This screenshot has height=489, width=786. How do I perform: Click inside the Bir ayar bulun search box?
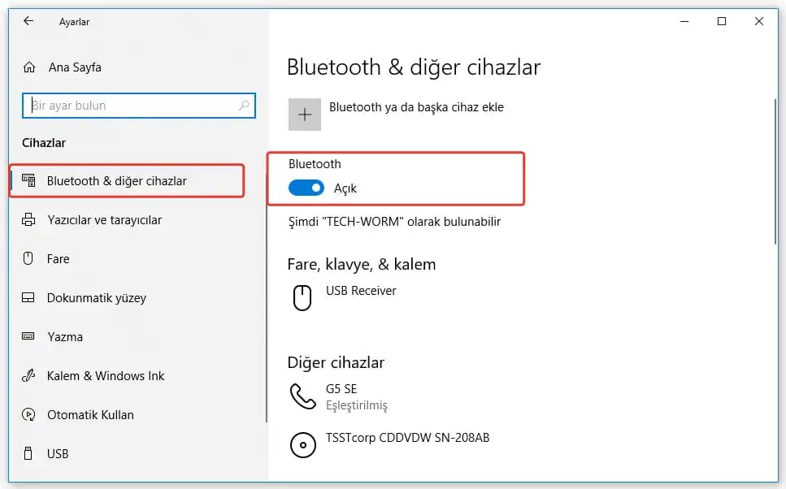click(x=138, y=106)
